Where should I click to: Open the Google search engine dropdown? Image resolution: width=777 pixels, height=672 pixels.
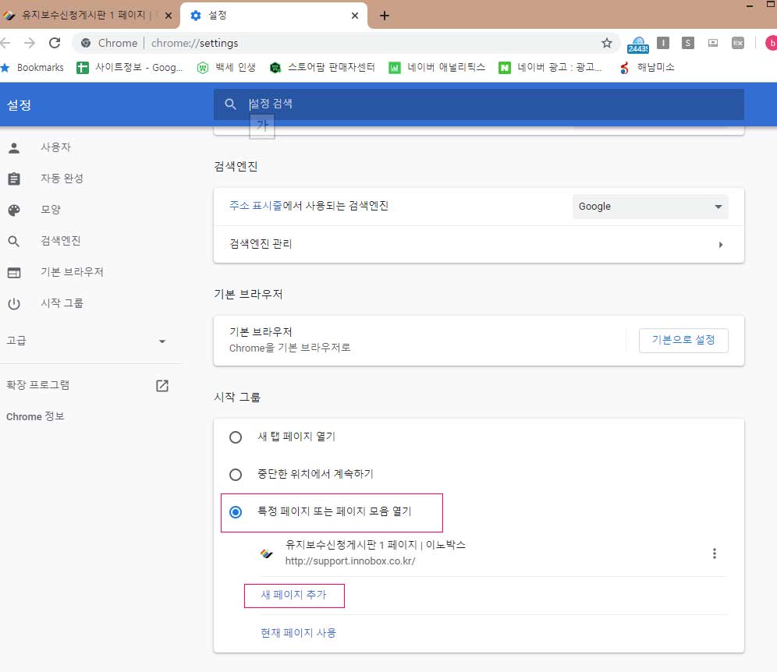pyautogui.click(x=650, y=207)
